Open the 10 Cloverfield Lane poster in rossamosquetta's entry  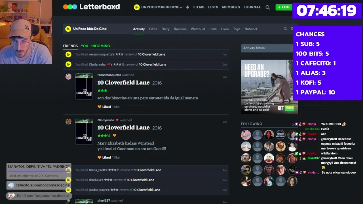coord(84,86)
